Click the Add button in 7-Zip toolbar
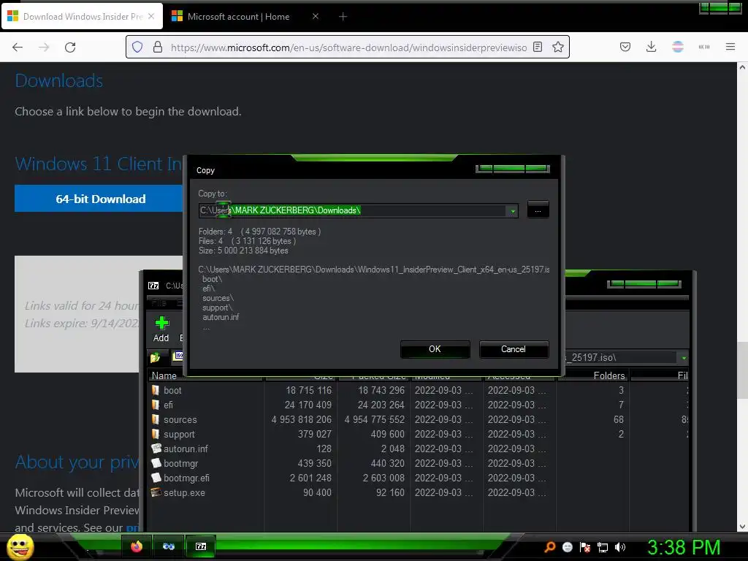 161,329
